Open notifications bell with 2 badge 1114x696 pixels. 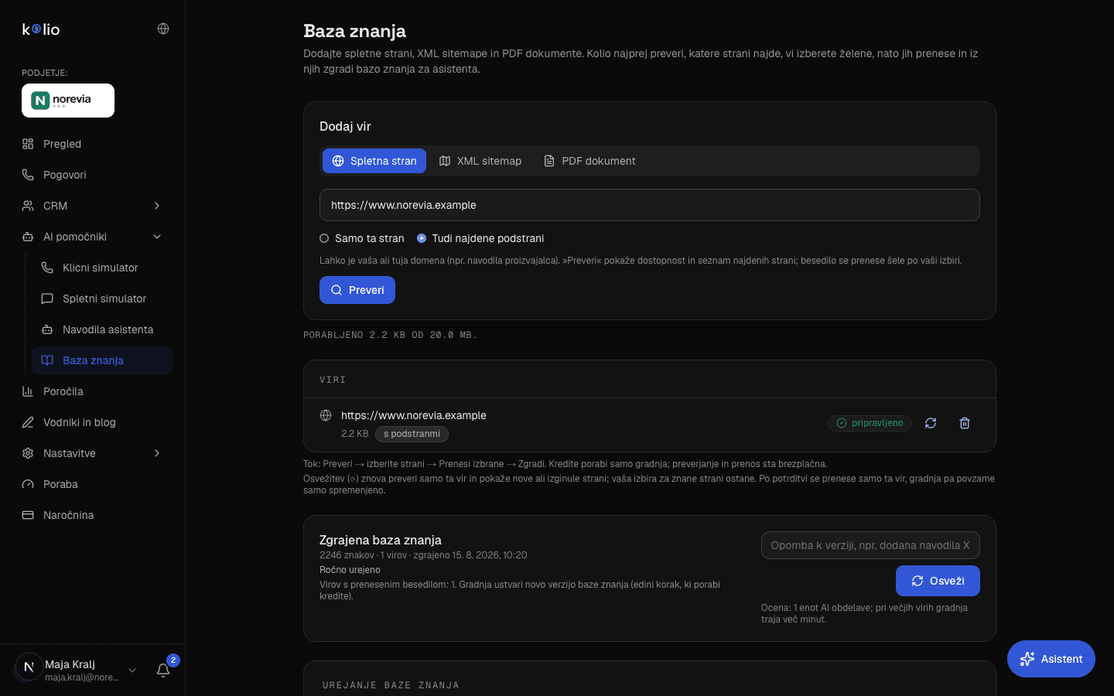[x=163, y=670]
